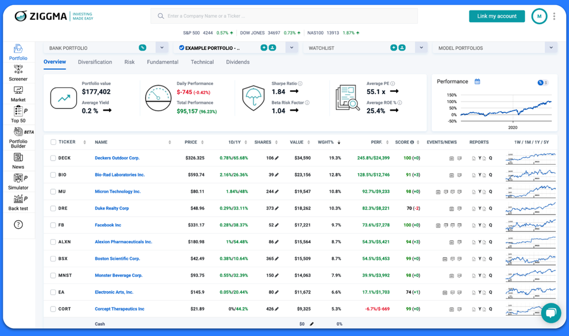Open the live chat bubble
The image size is (569, 336).
551,313
